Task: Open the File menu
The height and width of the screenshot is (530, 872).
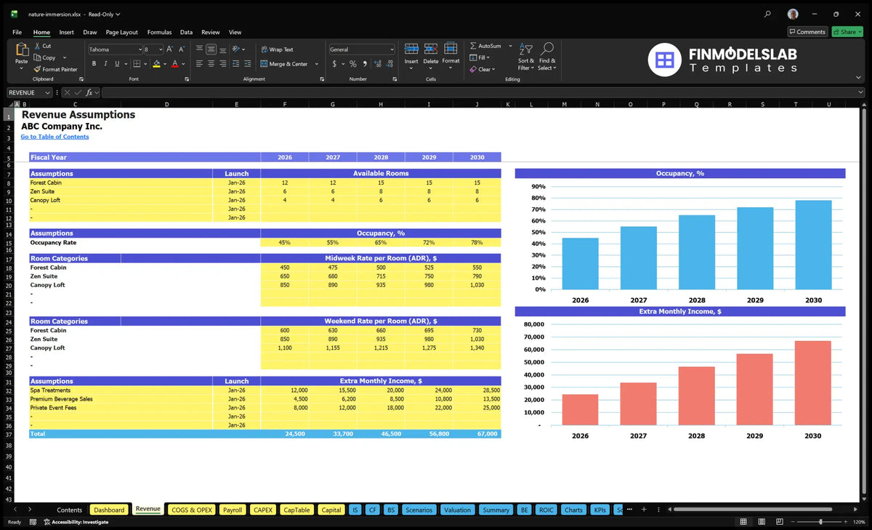Action: point(17,32)
